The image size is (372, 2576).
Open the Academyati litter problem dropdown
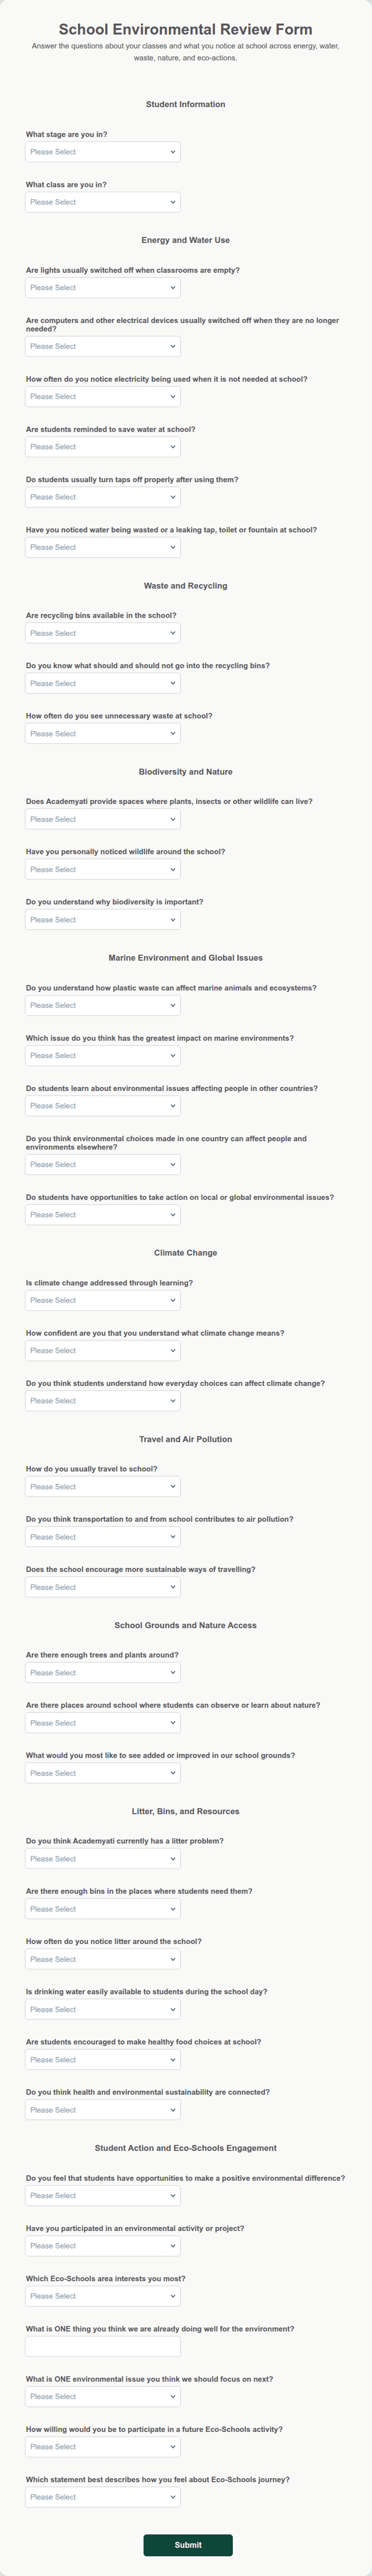coord(103,1859)
